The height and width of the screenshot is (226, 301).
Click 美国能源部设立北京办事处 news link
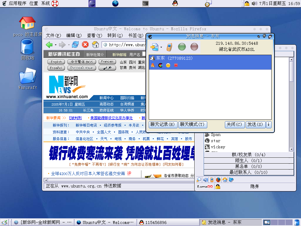tap(111, 118)
